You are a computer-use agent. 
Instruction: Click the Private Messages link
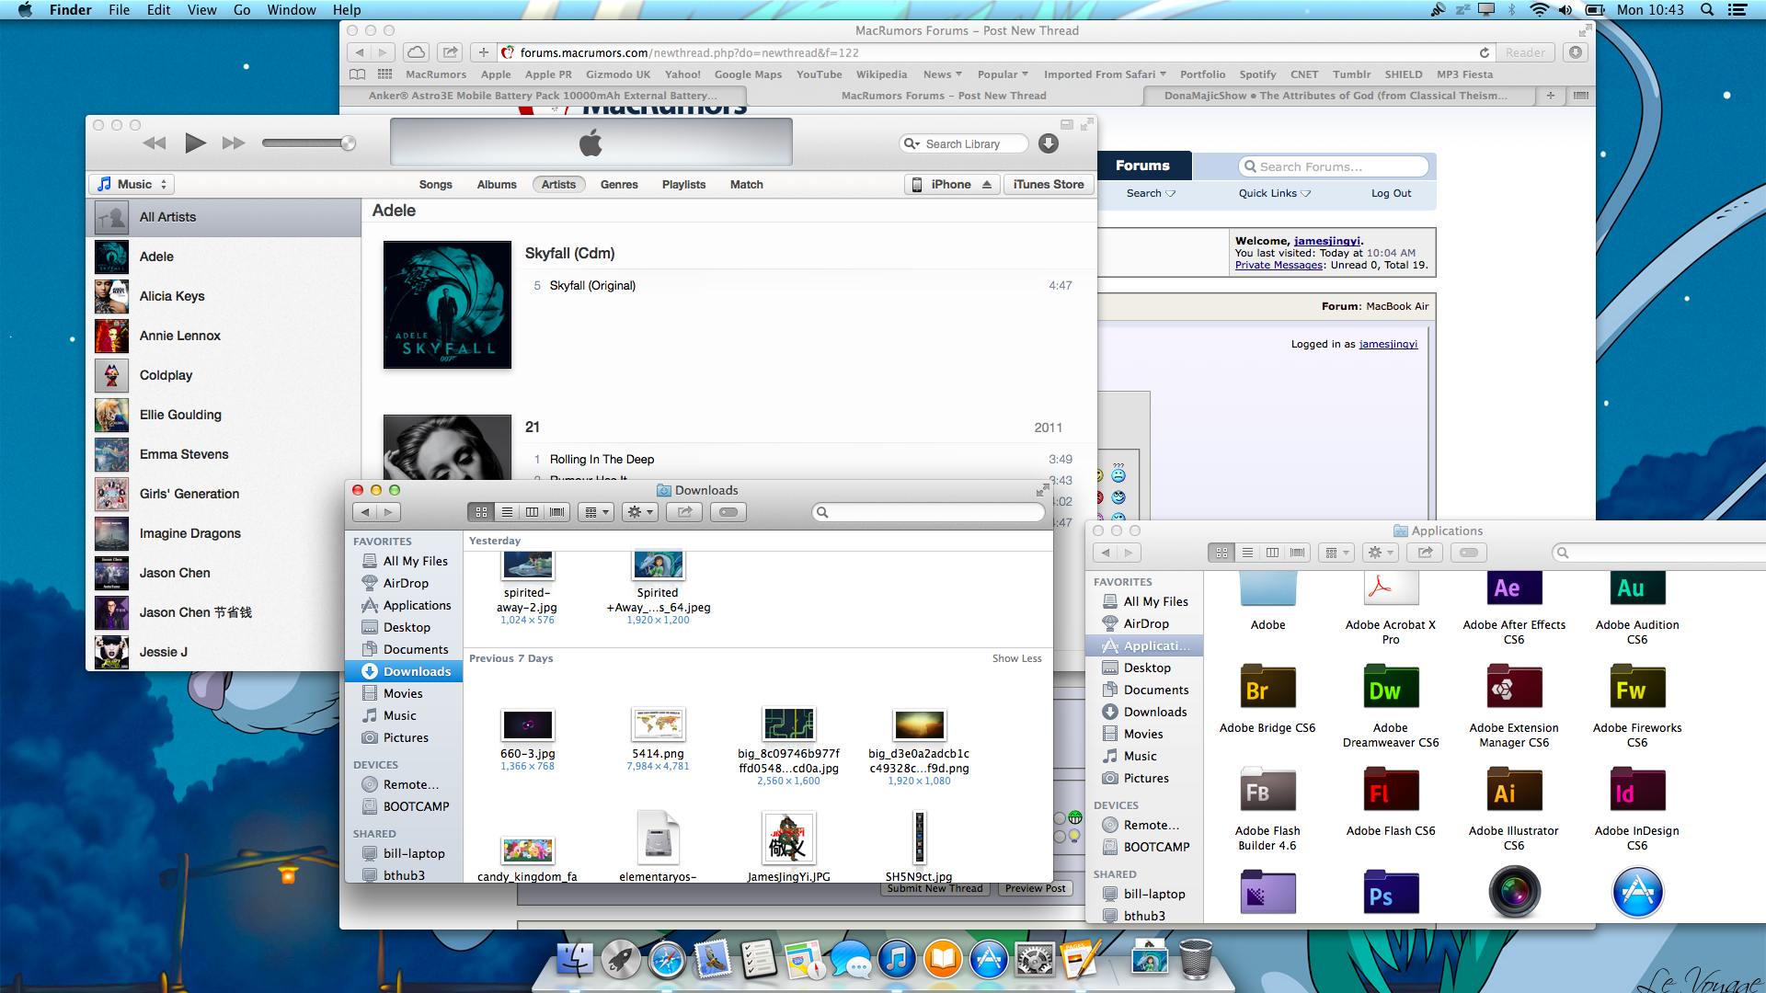tap(1278, 265)
